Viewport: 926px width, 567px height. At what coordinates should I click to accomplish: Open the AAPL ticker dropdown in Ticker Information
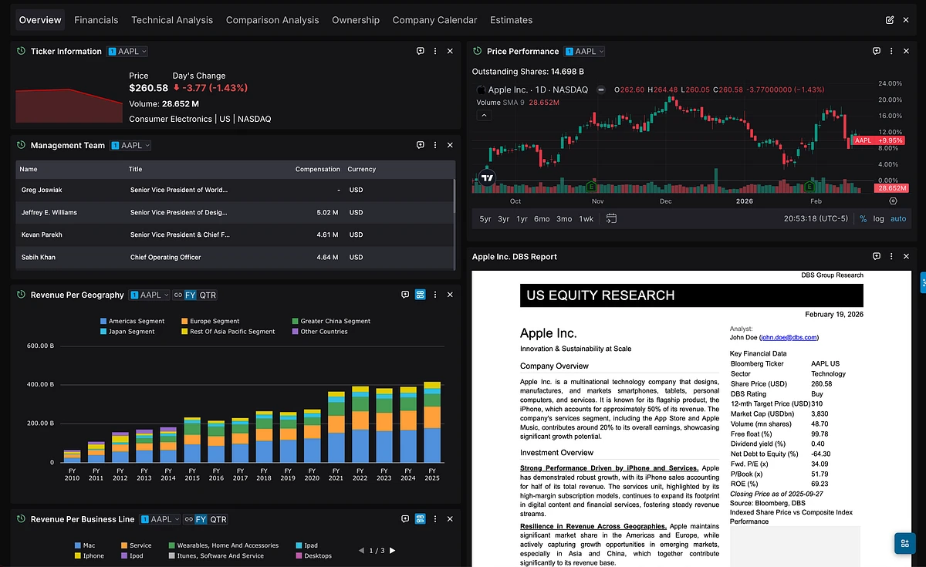127,51
